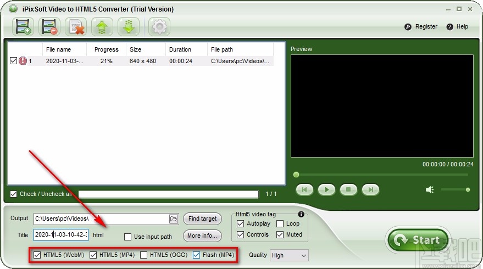Toggle the Muted checkbox
This screenshot has height=269, width=483.
[280, 235]
